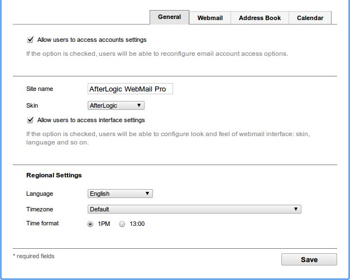350x280 pixels.
Task: Click the 'Site name' field label
Action: (39, 89)
